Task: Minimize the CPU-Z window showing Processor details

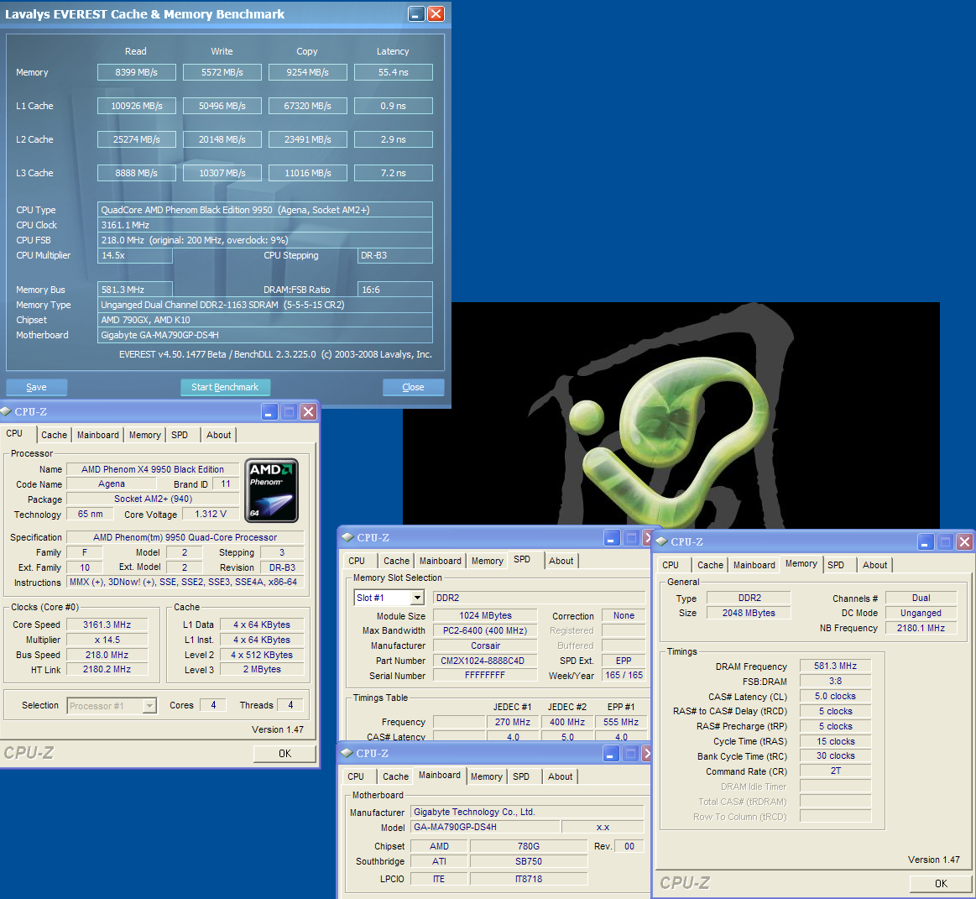Action: 269,412
